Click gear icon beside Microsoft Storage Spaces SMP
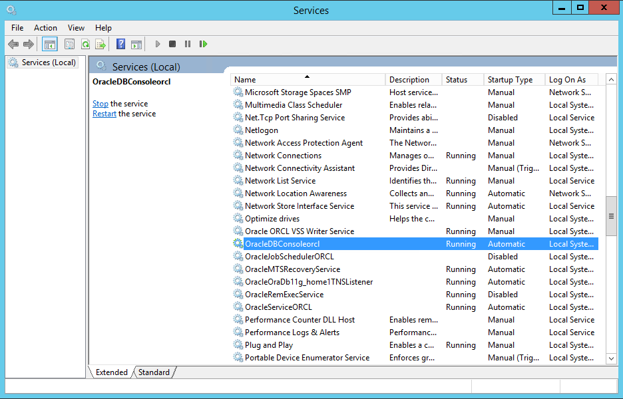623x399 pixels. (x=238, y=92)
